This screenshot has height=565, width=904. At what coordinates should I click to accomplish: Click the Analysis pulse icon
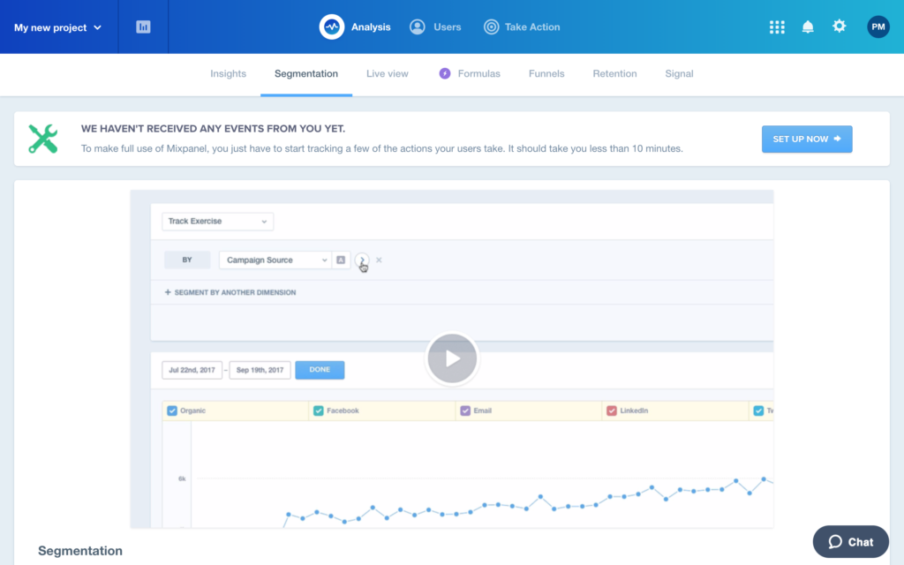[x=332, y=27]
